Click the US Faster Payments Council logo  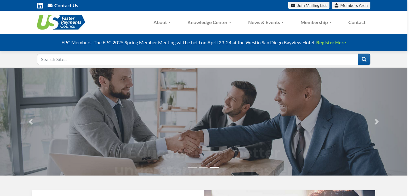61,22
